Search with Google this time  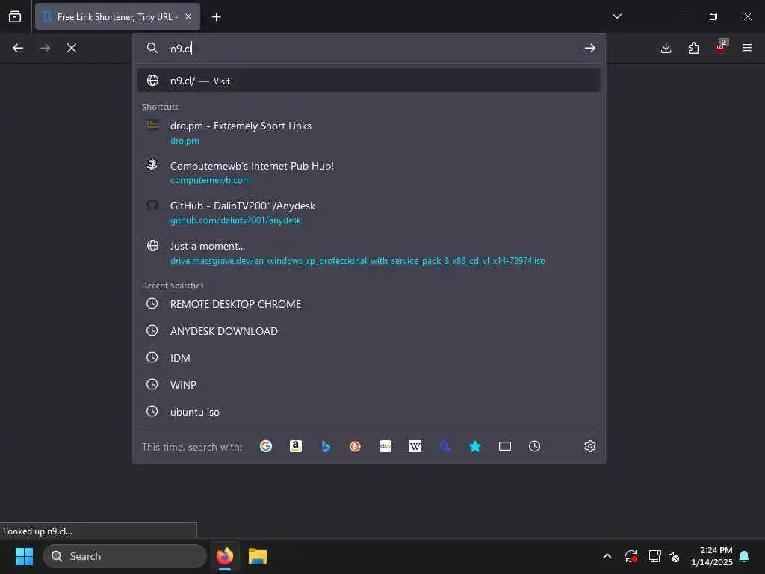pos(266,446)
